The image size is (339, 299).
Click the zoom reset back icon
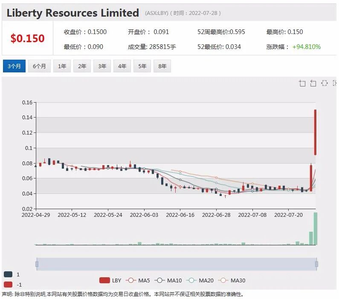click(313, 83)
